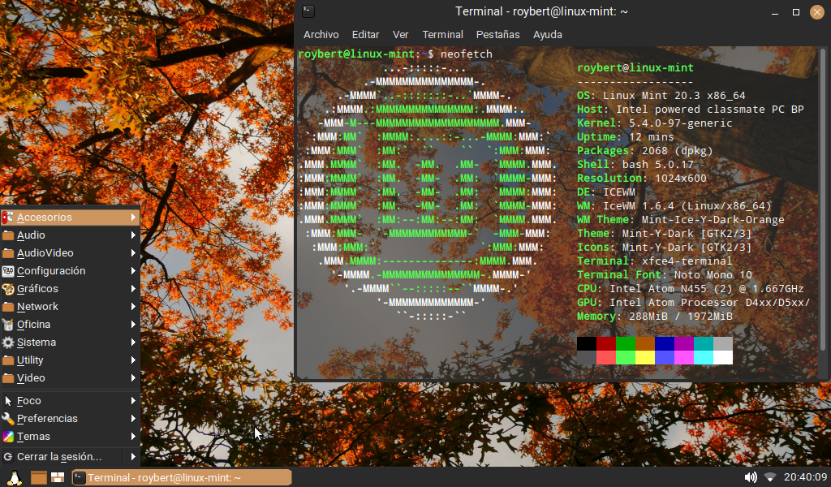
Task: Maximize the Terminal window
Action: click(x=795, y=11)
